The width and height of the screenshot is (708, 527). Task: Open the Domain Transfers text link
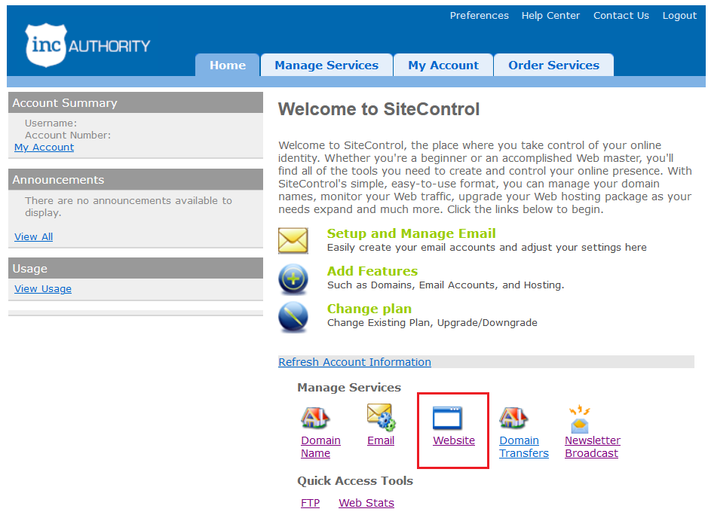click(x=524, y=446)
